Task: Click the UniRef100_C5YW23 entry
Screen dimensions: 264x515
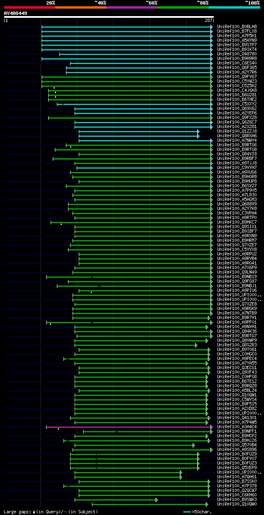Action: [x=237, y=81]
